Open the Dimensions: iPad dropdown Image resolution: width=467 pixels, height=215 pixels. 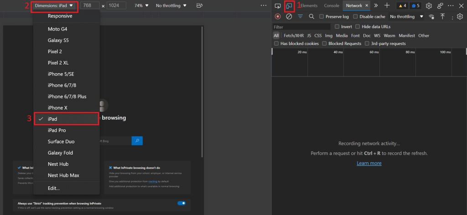pyautogui.click(x=54, y=6)
